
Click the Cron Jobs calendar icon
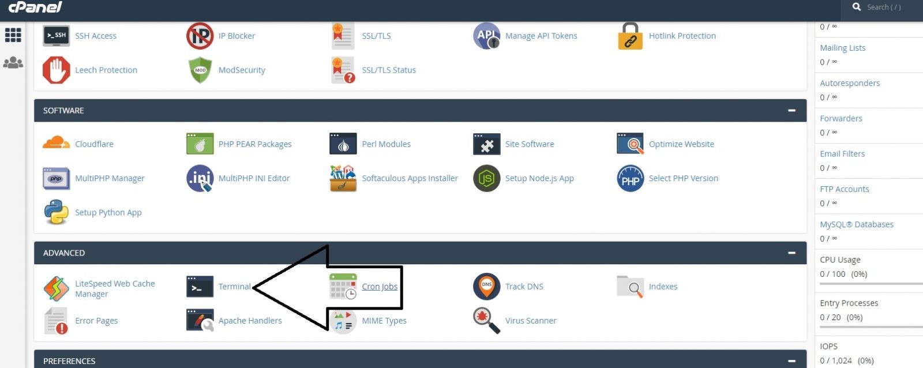pos(343,287)
